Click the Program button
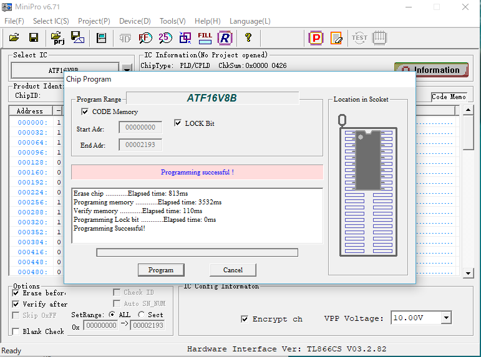The height and width of the screenshot is (357, 481). pyautogui.click(x=161, y=270)
